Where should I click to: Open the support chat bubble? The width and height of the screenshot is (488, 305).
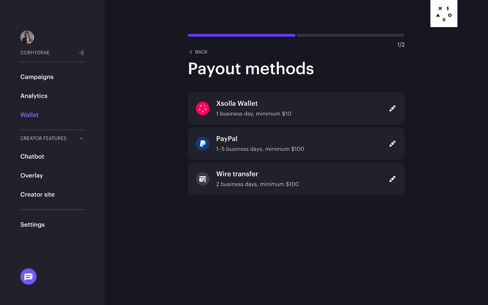(28, 276)
